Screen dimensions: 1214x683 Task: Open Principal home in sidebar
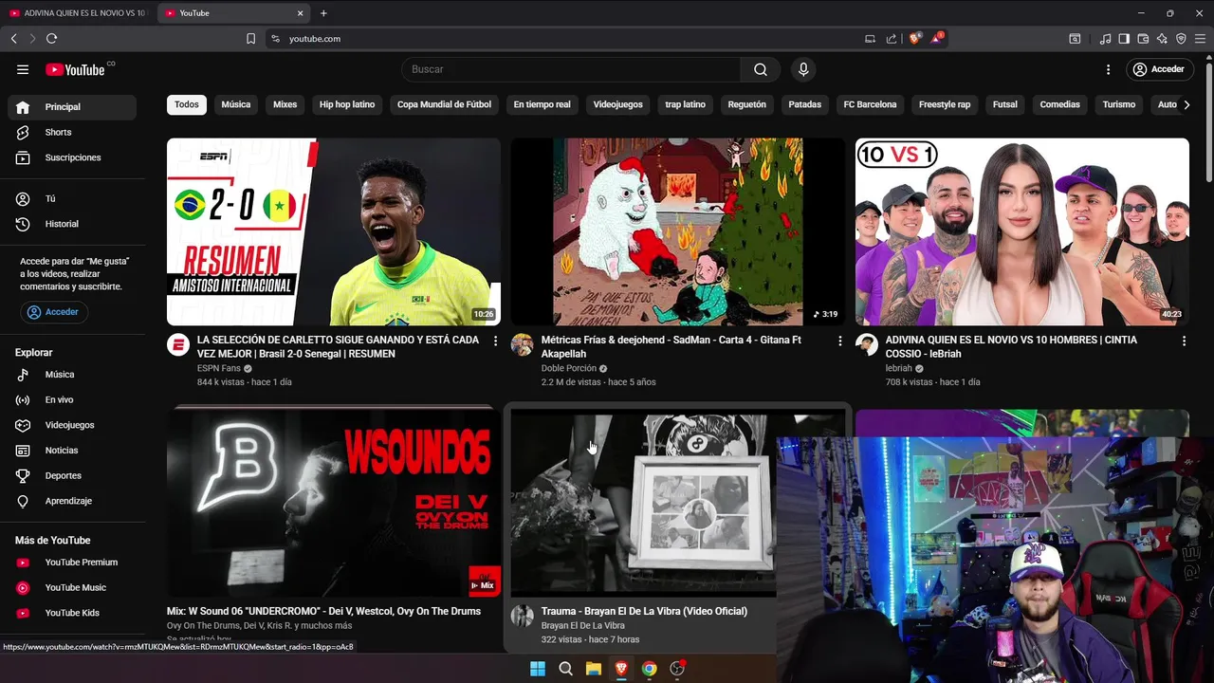[x=72, y=107]
